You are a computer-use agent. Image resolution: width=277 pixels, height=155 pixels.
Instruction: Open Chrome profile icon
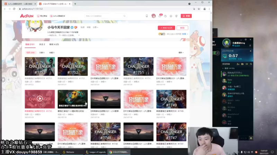pos(204,9)
